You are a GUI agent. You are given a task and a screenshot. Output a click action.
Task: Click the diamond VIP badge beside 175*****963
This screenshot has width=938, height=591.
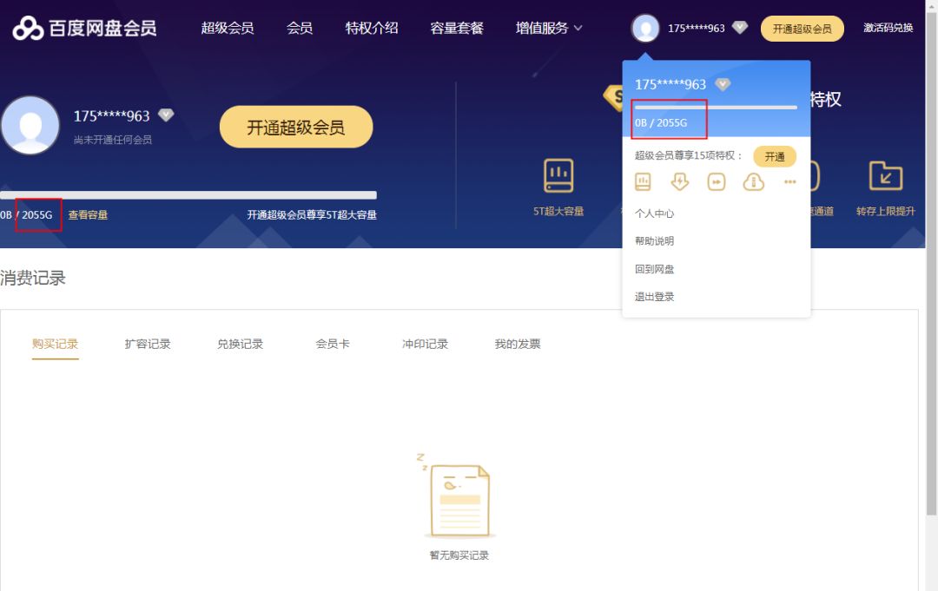coord(166,114)
